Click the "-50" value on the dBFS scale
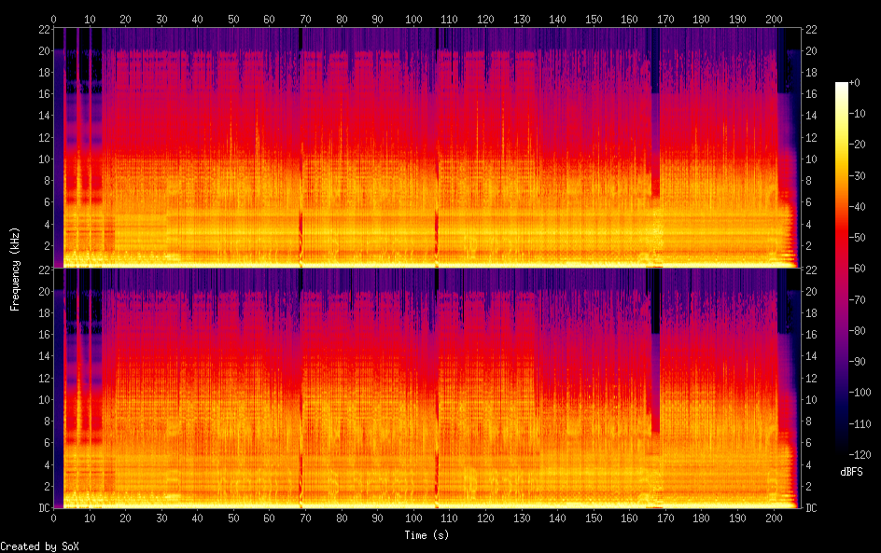Screen dimensions: 881x553 click(x=857, y=238)
